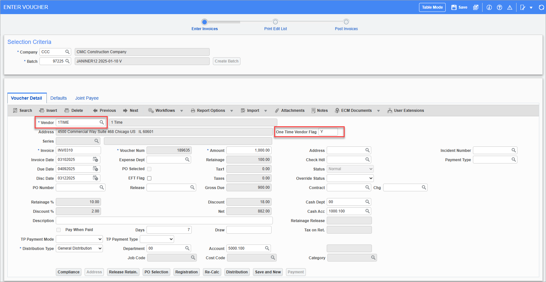
Task: Open the TP Payment Mode dropdown
Action: pyautogui.click(x=79, y=239)
